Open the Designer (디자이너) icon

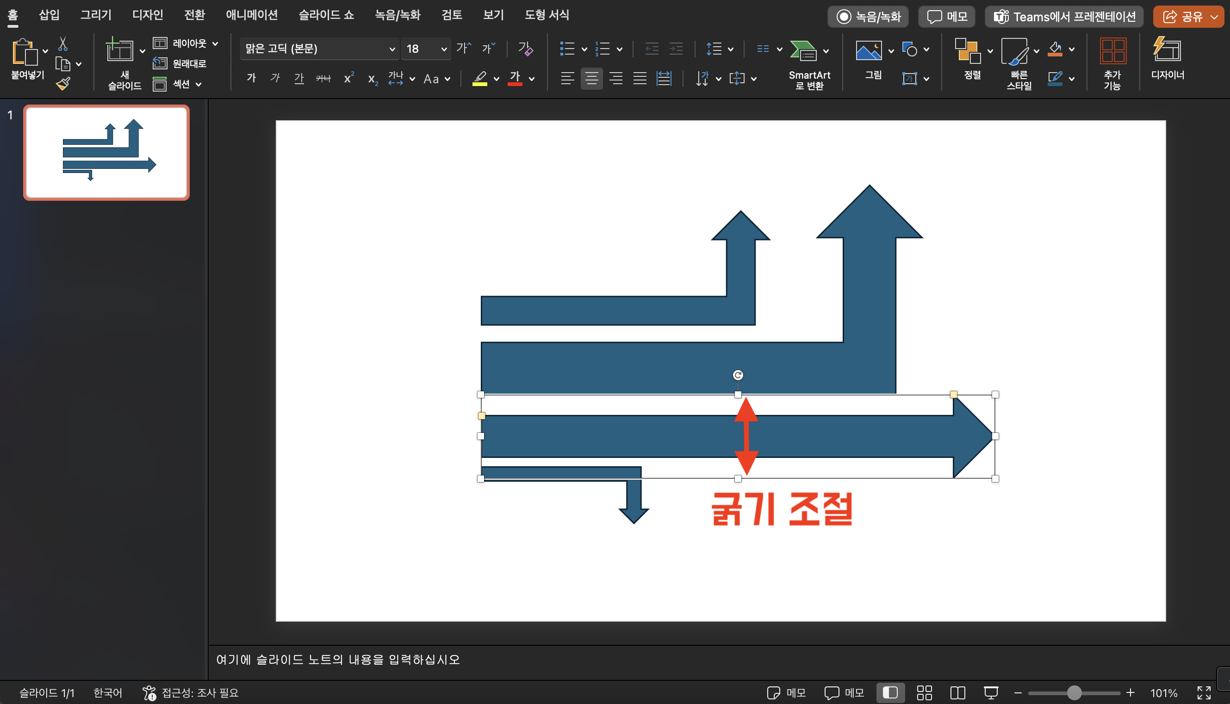(1167, 49)
